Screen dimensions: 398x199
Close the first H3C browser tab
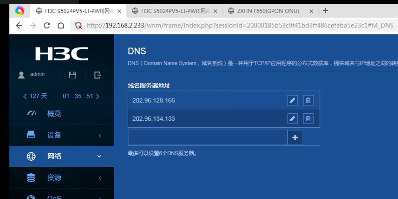pos(119,11)
